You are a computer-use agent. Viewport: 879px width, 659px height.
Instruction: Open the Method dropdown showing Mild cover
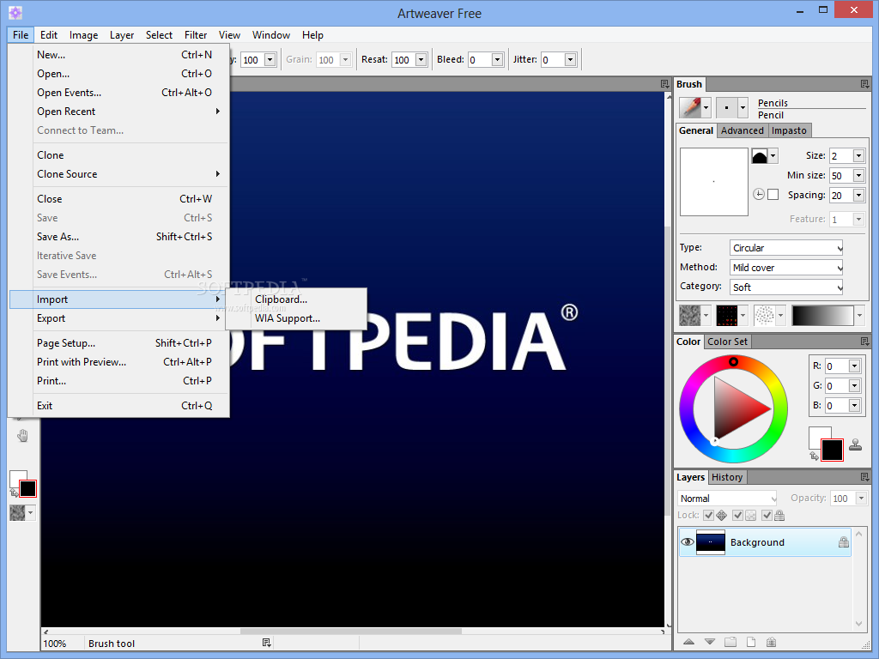[786, 268]
